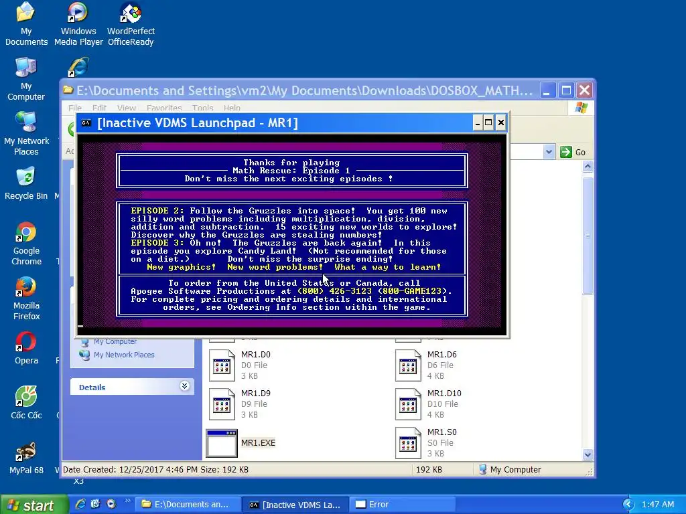Open the File menu in Explorer
Screen dimensions: 686x514
coord(75,108)
